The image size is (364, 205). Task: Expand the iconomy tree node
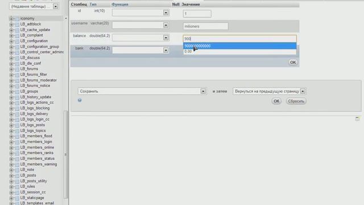[x=11, y=19]
